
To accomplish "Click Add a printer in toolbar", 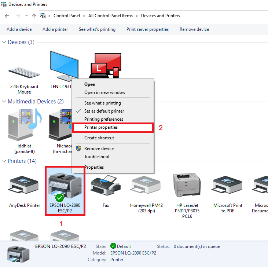I will pyautogui.click(x=55, y=29).
